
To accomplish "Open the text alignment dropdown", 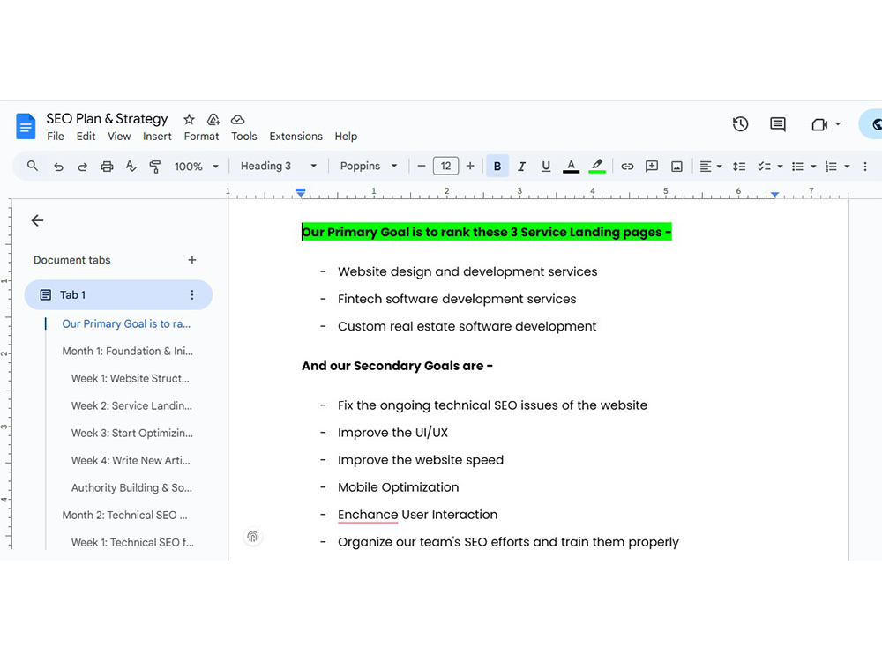I will (710, 167).
